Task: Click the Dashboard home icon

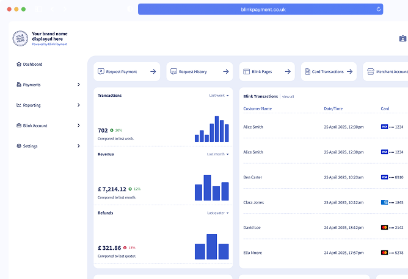Action: 19,64
